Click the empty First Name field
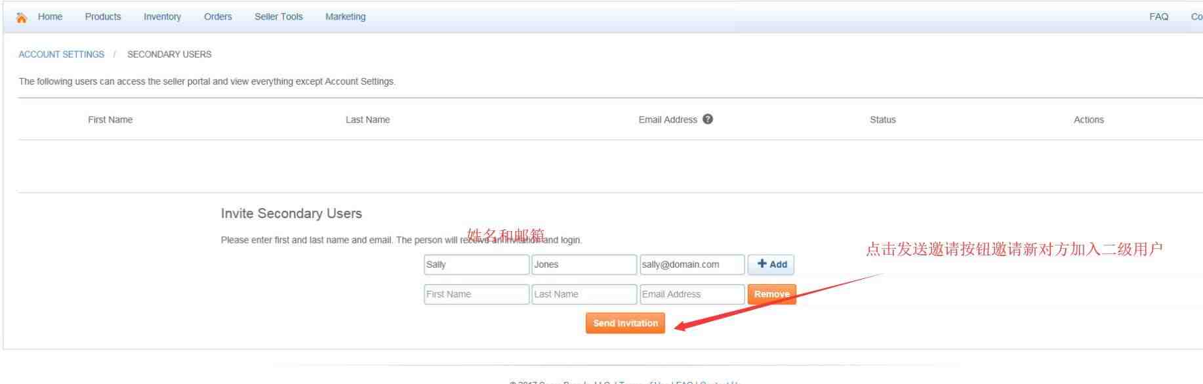This screenshot has height=384, width=1203. pos(476,294)
